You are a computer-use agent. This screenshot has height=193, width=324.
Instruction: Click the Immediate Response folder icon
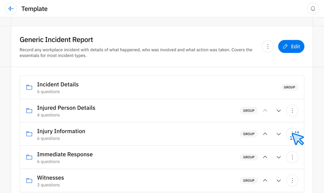(29, 157)
